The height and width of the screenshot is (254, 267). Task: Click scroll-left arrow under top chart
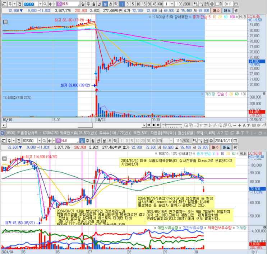(4, 125)
